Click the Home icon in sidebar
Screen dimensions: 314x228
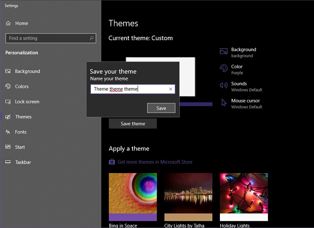(8, 23)
